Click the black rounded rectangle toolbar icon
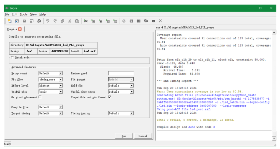The width and height of the screenshot is (280, 149). click(154, 21)
